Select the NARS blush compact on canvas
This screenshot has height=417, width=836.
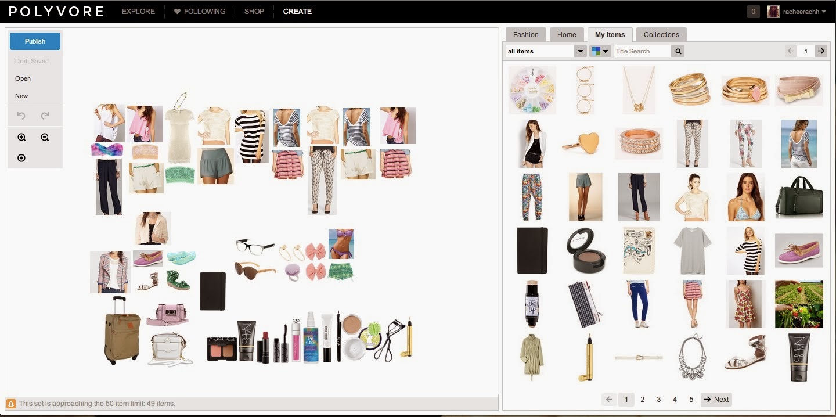point(222,348)
